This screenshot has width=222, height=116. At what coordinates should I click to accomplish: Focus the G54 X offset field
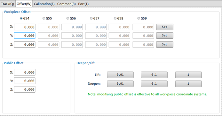coord(25,27)
